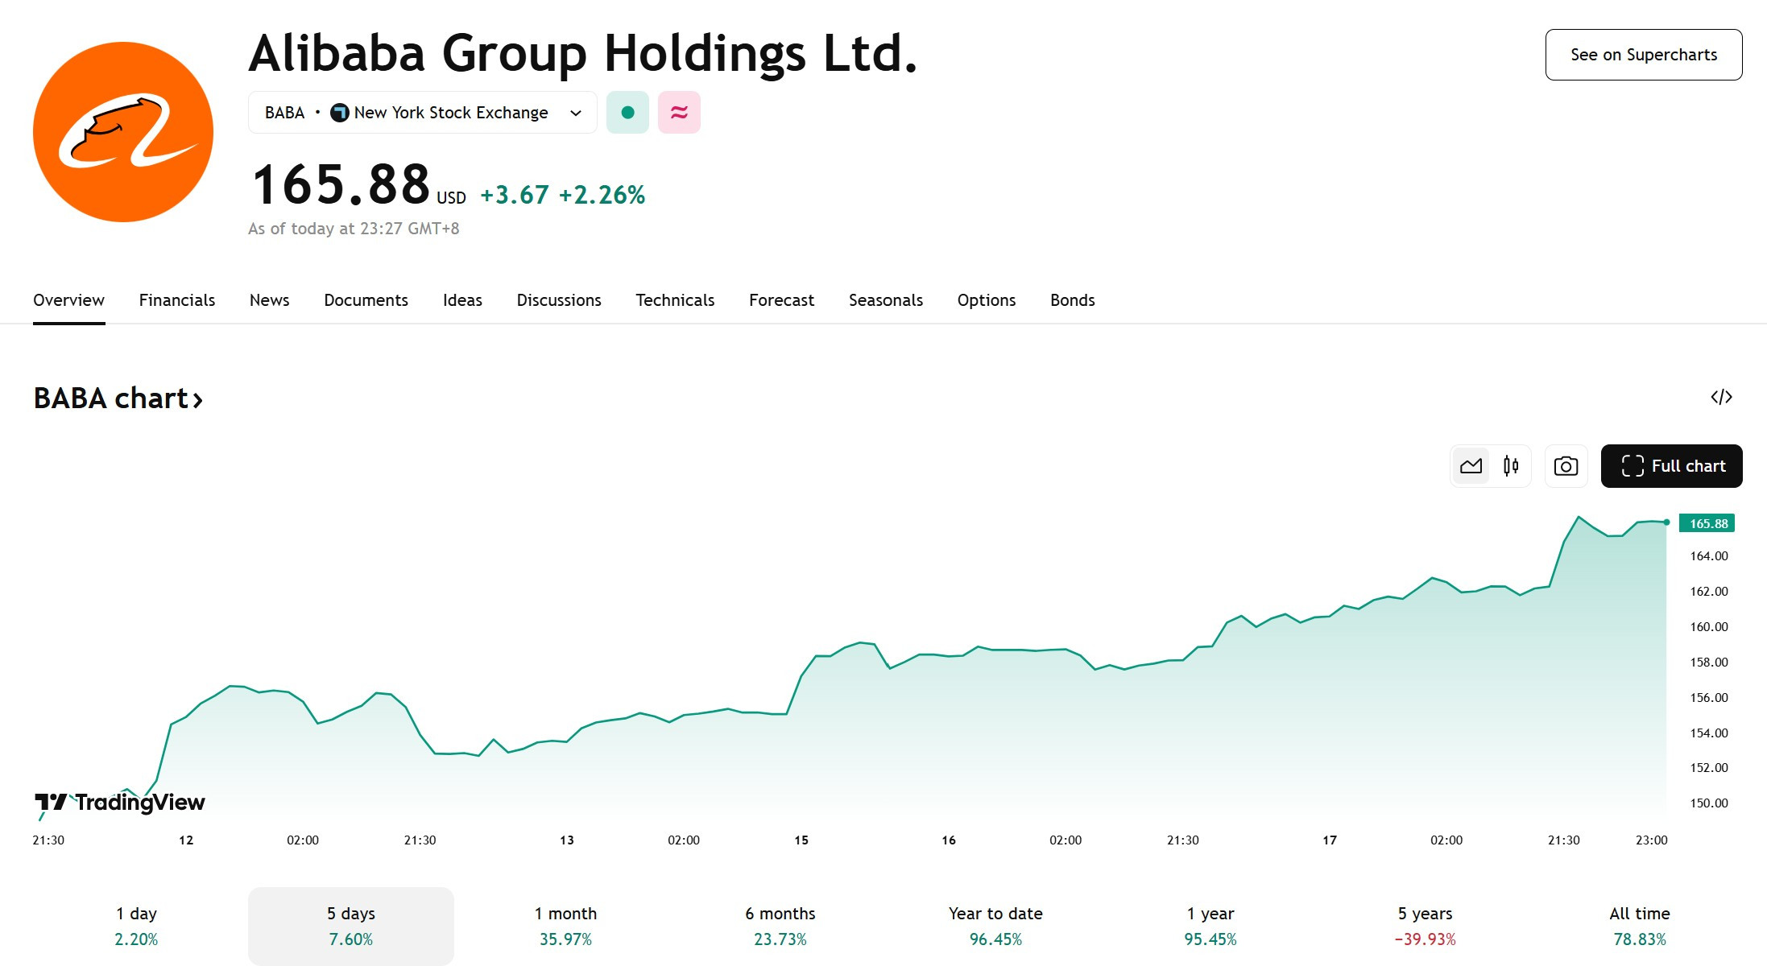1767x966 pixels.
Task: Switch to candlestick chart style icon
Action: tap(1511, 466)
